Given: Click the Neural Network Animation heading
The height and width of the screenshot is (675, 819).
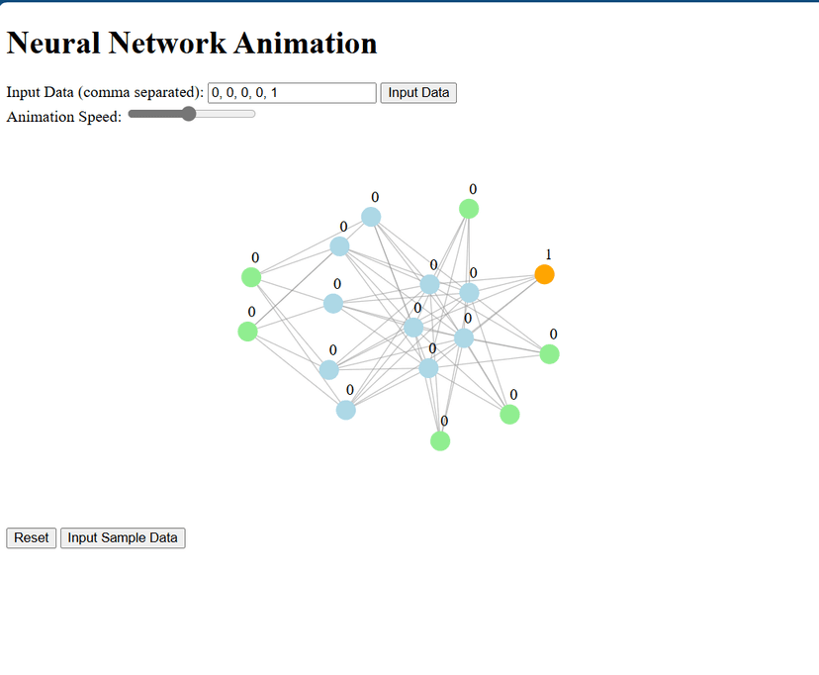Looking at the screenshot, I should tap(192, 43).
